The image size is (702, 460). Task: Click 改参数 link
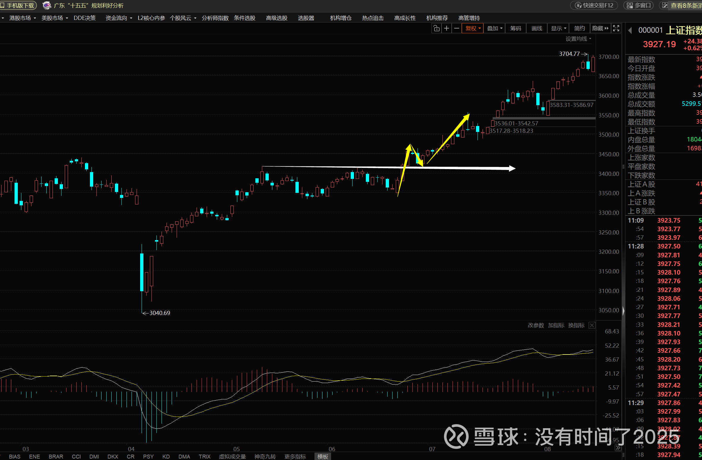[x=536, y=325]
